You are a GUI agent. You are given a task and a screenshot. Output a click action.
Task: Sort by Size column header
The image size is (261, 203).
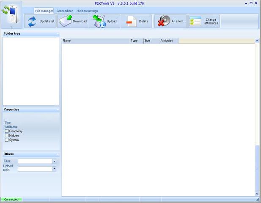tap(152, 41)
